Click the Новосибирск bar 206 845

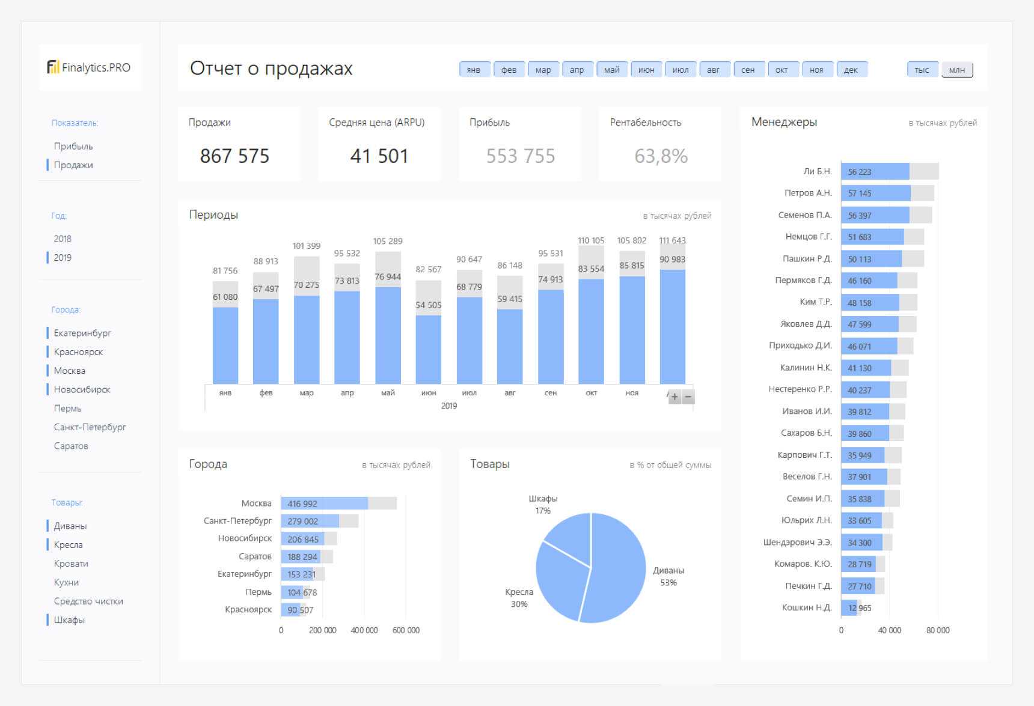click(302, 539)
